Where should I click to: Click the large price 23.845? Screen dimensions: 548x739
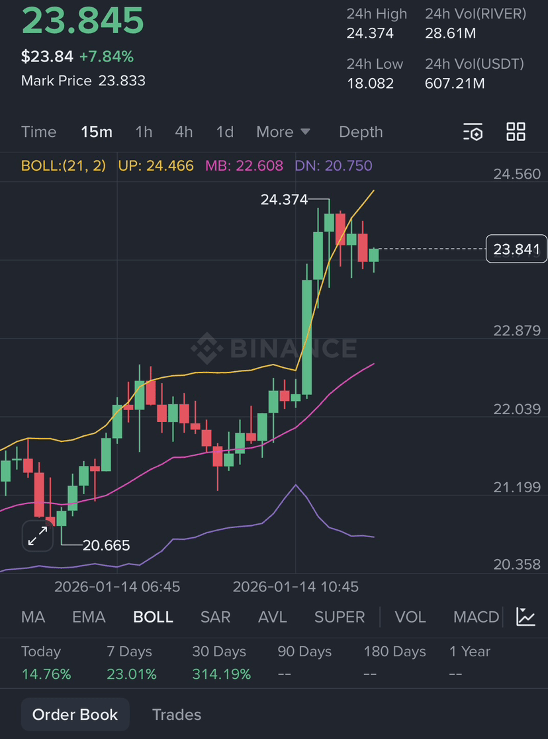tap(83, 21)
